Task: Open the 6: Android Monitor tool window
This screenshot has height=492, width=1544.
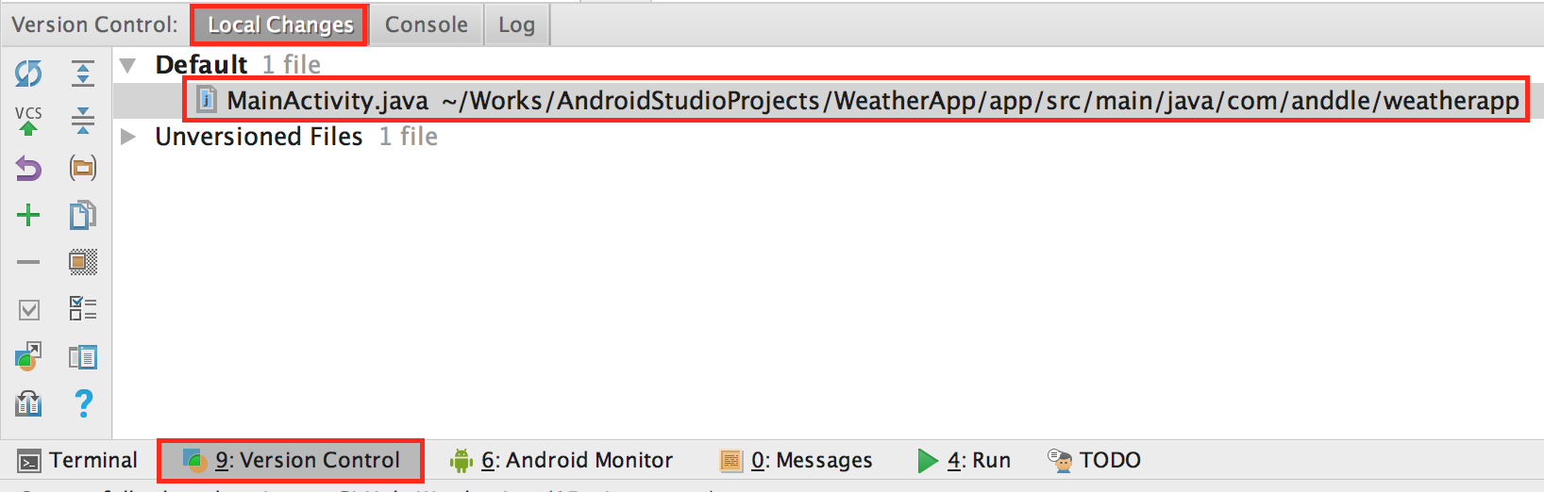Action: pyautogui.click(x=562, y=460)
